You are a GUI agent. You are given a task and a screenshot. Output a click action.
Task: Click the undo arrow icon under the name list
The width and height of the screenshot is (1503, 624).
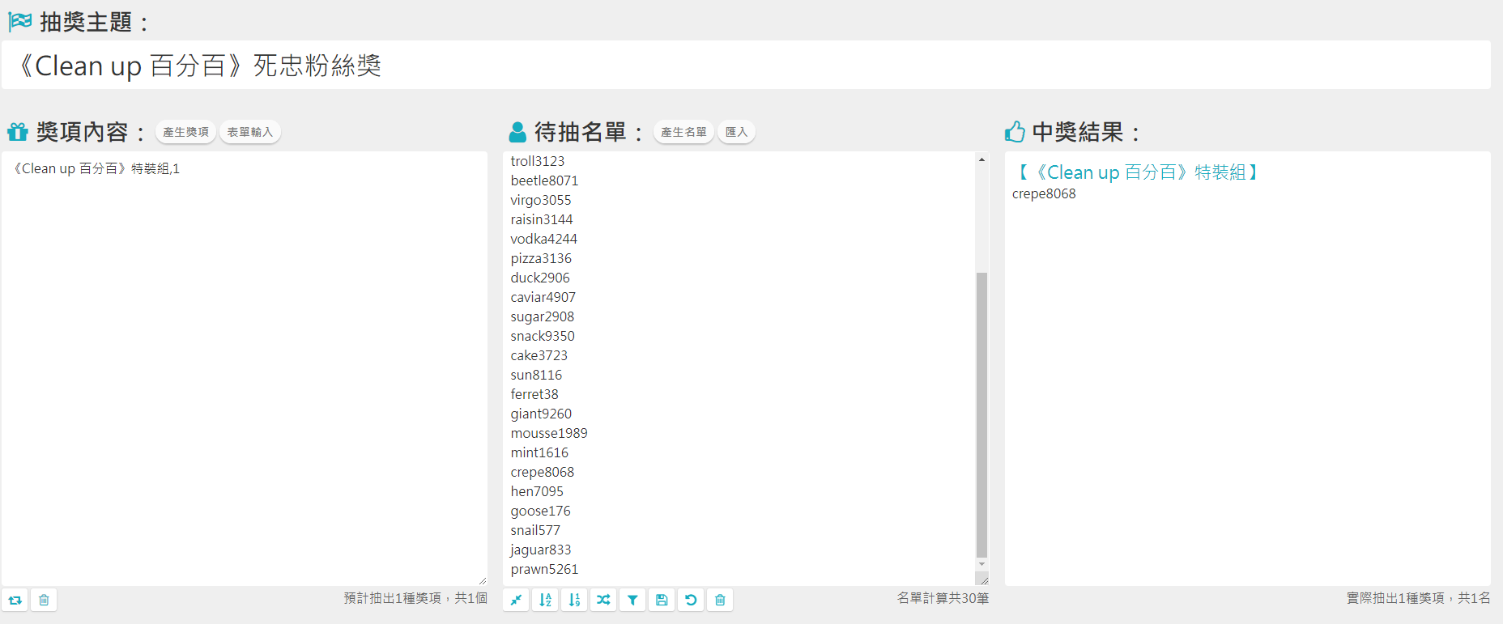[x=691, y=600]
